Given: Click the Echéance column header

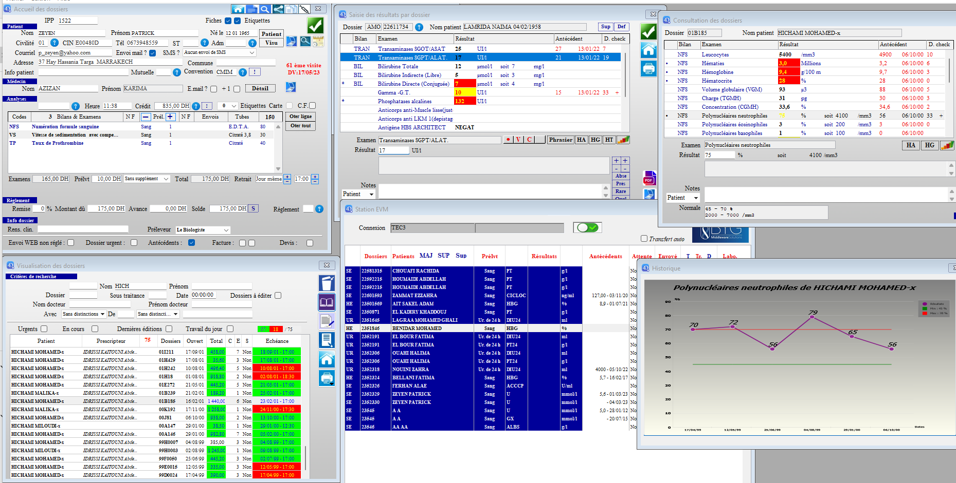Looking at the screenshot, I should pyautogui.click(x=277, y=341).
